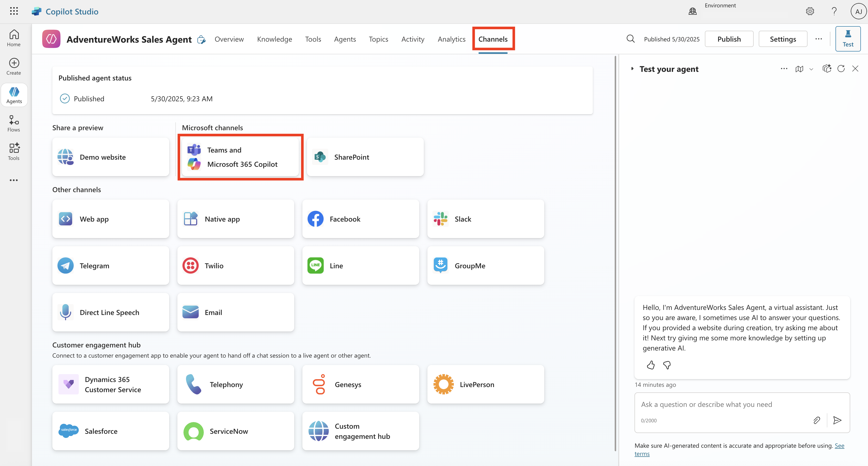Click the send message arrow
Image resolution: width=868 pixels, height=466 pixels.
837,420
